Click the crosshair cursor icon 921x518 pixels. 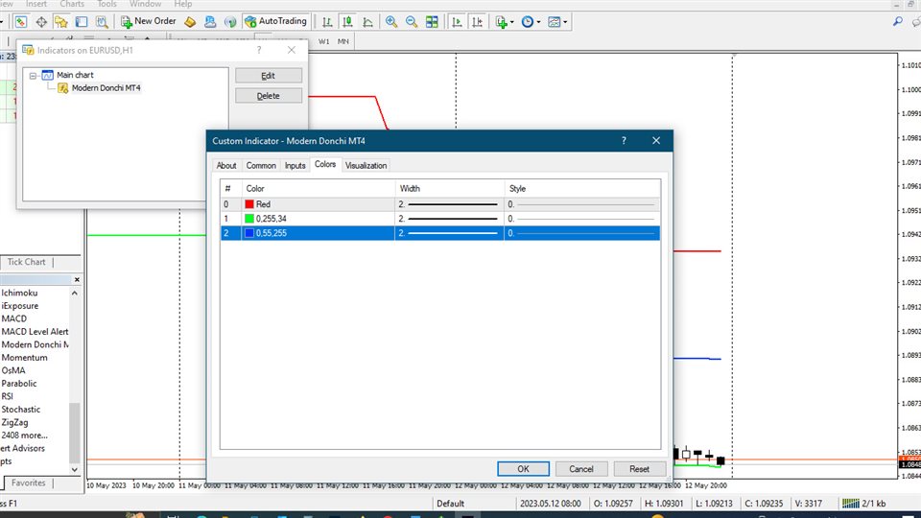41,21
